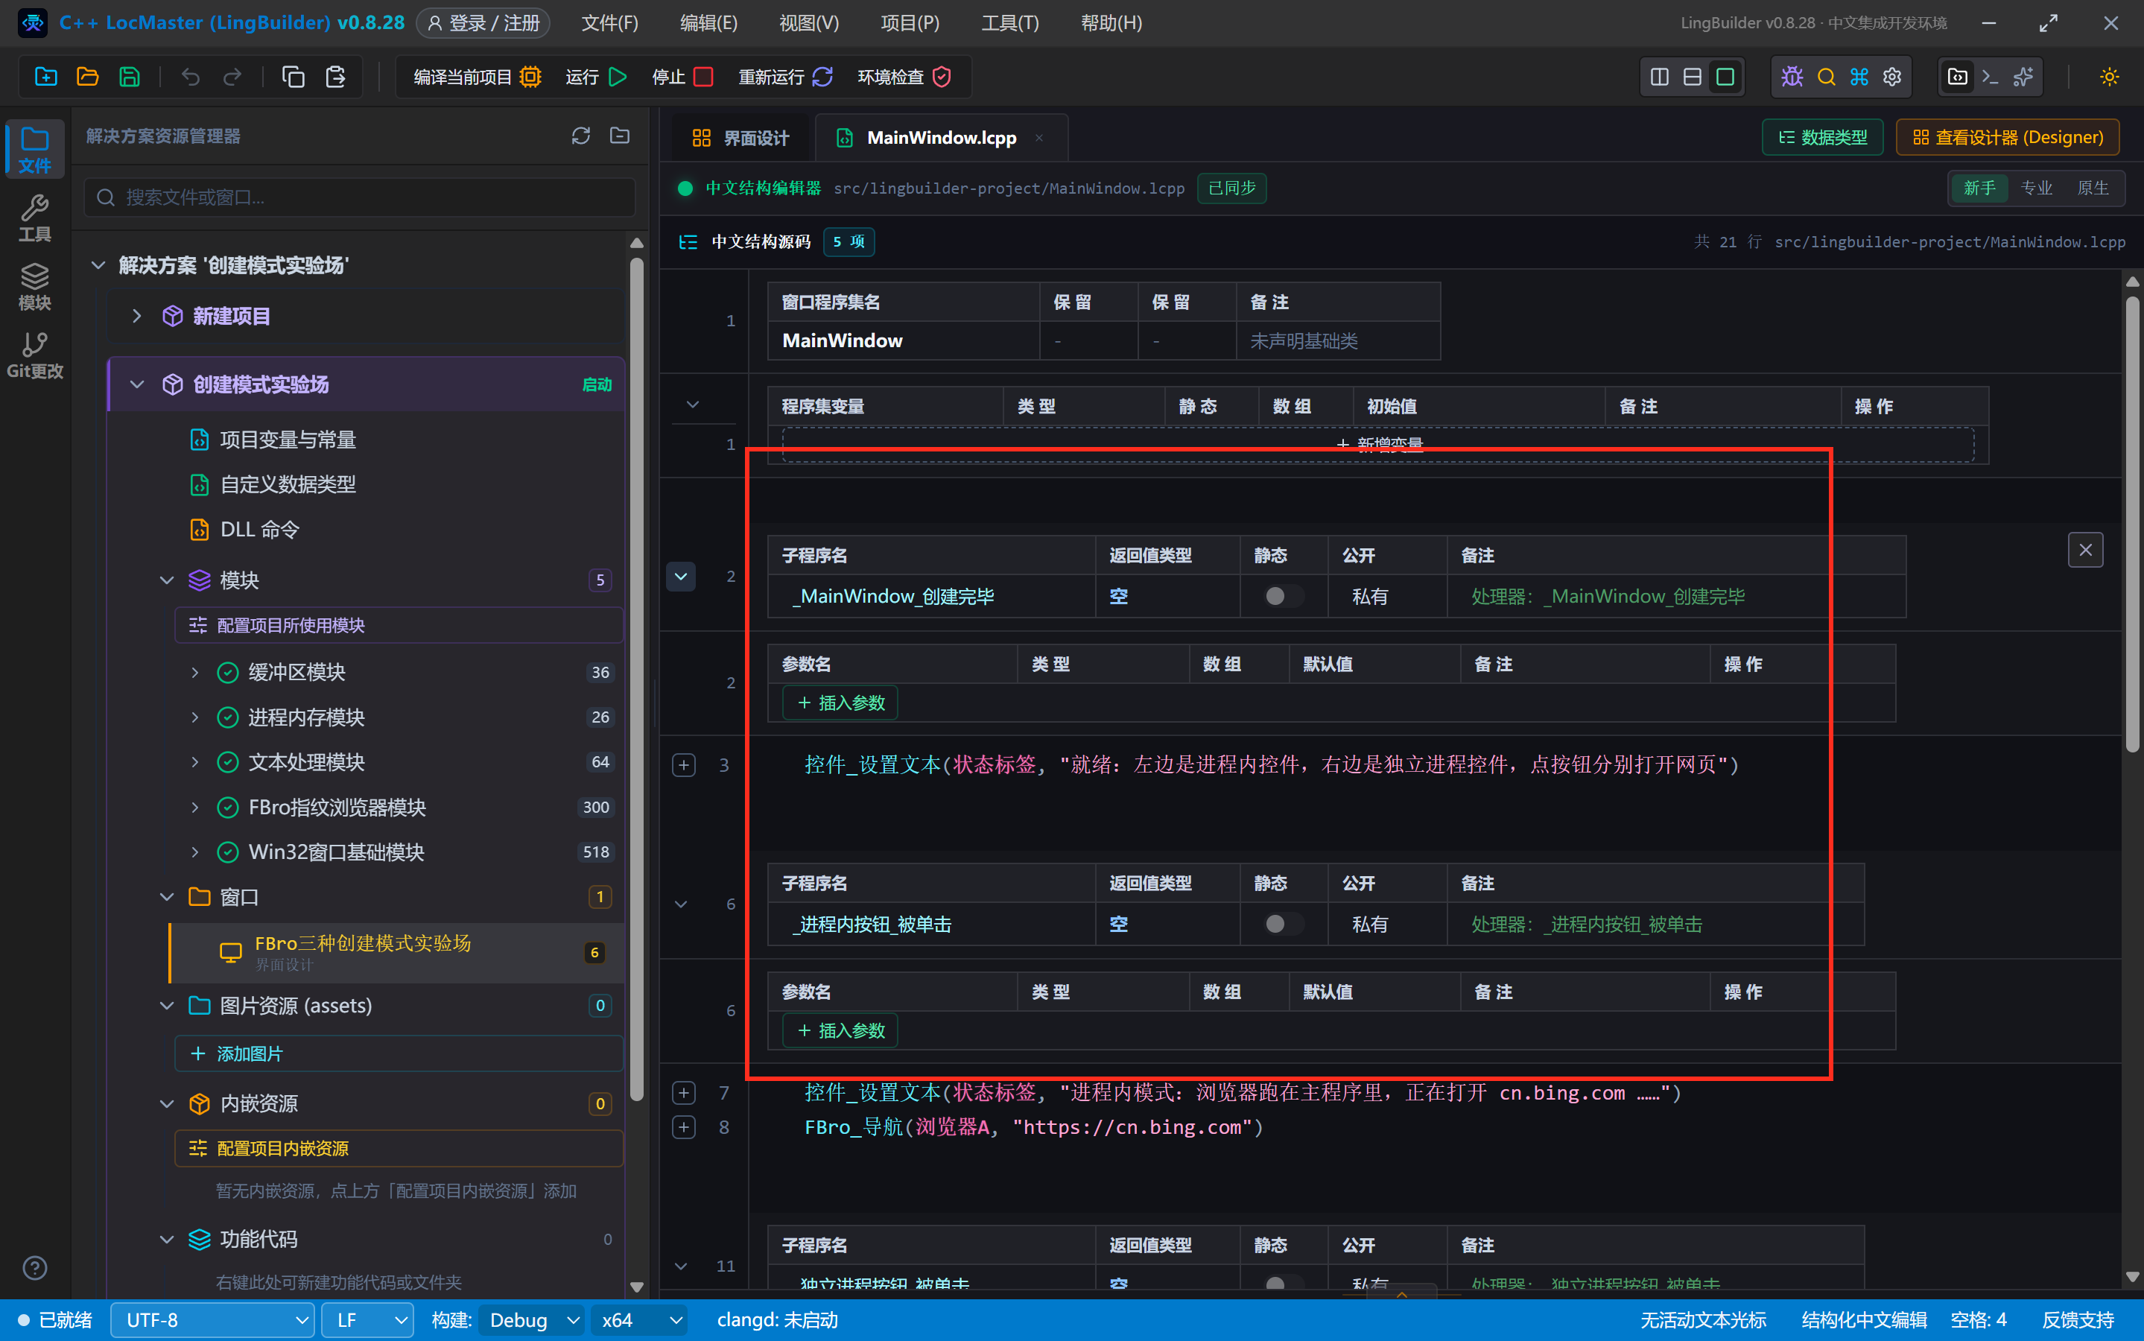
Task: Expand the 缓冲区模块 tree node
Action: coord(195,672)
